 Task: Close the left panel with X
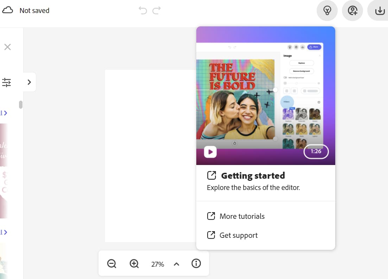tap(7, 47)
